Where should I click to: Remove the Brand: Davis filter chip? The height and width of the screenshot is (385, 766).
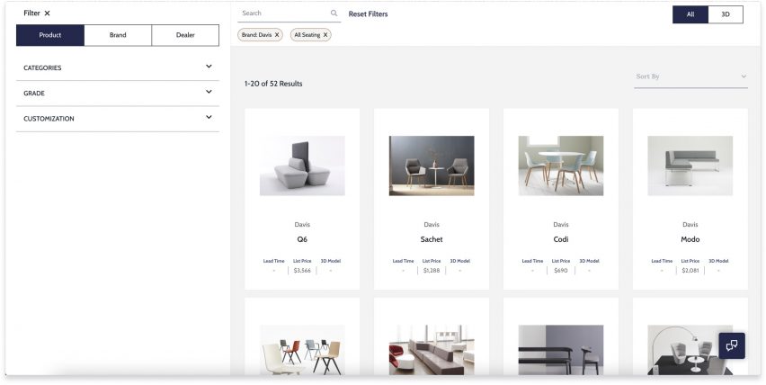coord(277,35)
